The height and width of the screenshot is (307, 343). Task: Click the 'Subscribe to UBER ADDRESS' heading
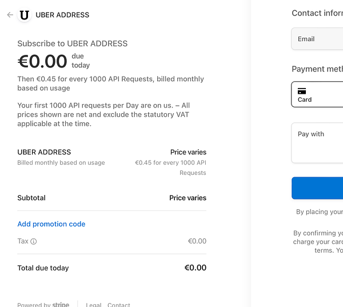pyautogui.click(x=73, y=43)
